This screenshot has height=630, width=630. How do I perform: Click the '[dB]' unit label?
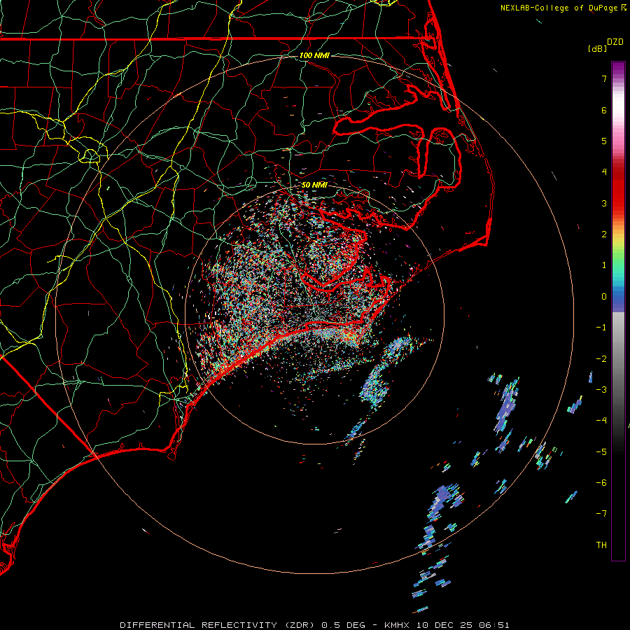click(x=597, y=48)
